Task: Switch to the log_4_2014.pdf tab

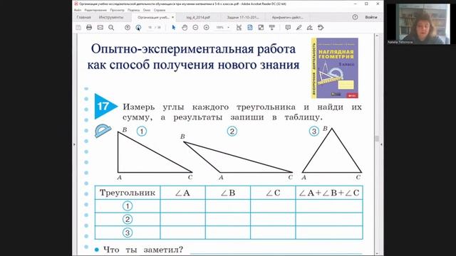Action: [x=198, y=17]
